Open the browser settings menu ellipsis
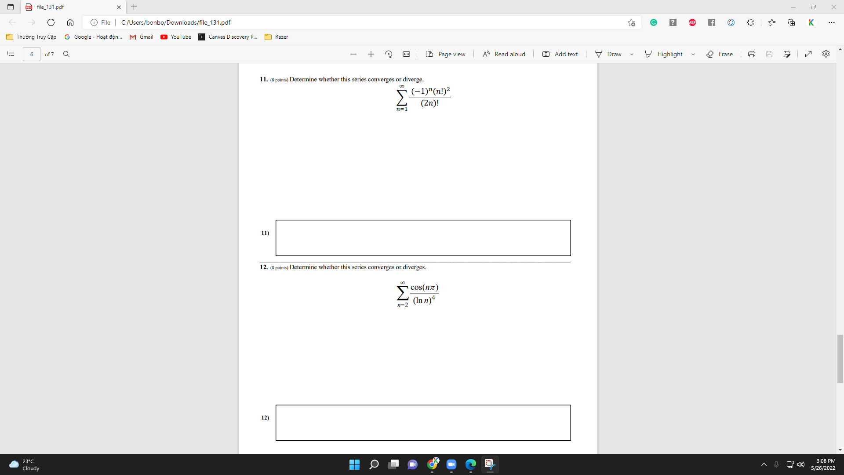Viewport: 844px width, 475px height. tap(832, 22)
